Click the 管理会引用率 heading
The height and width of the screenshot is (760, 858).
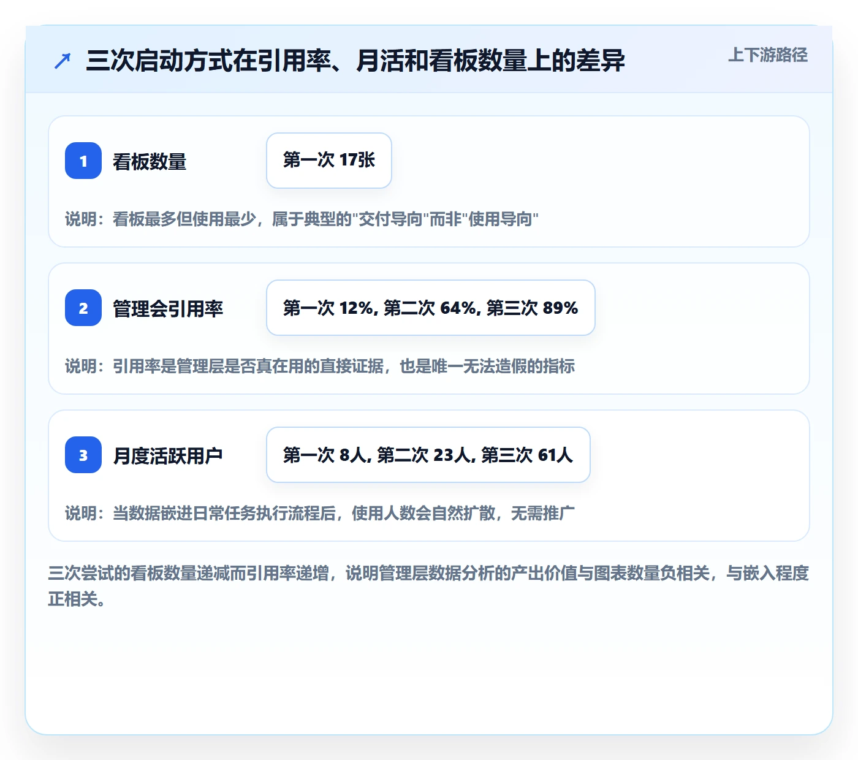[168, 309]
